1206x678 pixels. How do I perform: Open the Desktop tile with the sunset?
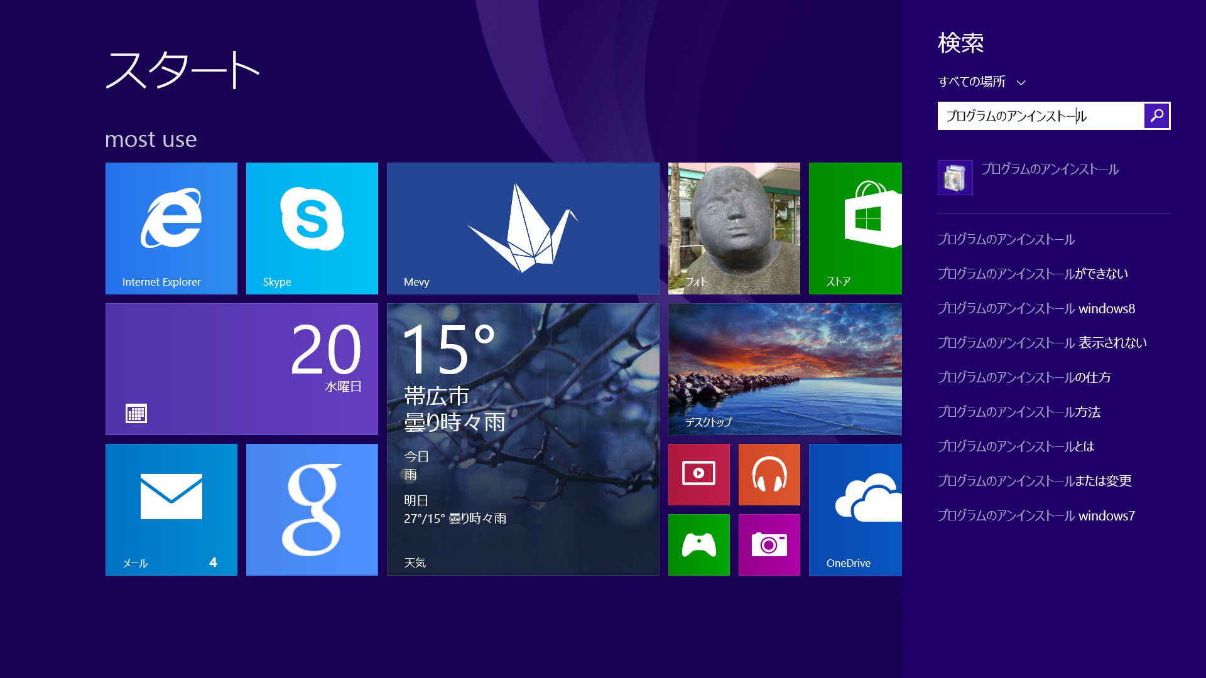pyautogui.click(x=785, y=369)
